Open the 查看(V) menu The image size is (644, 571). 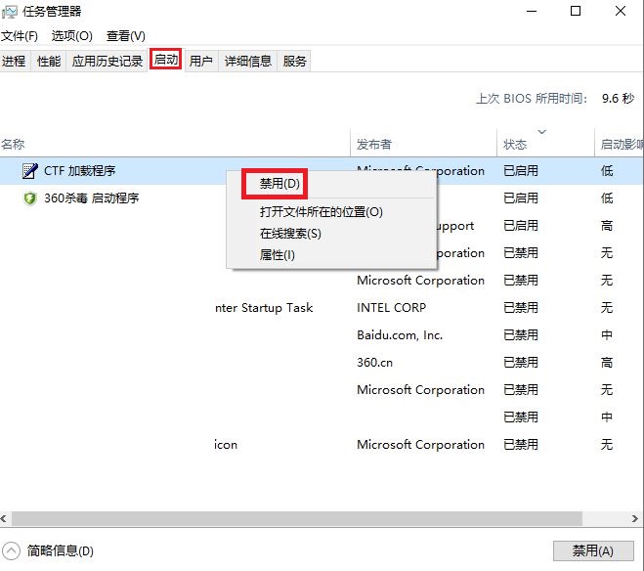125,36
